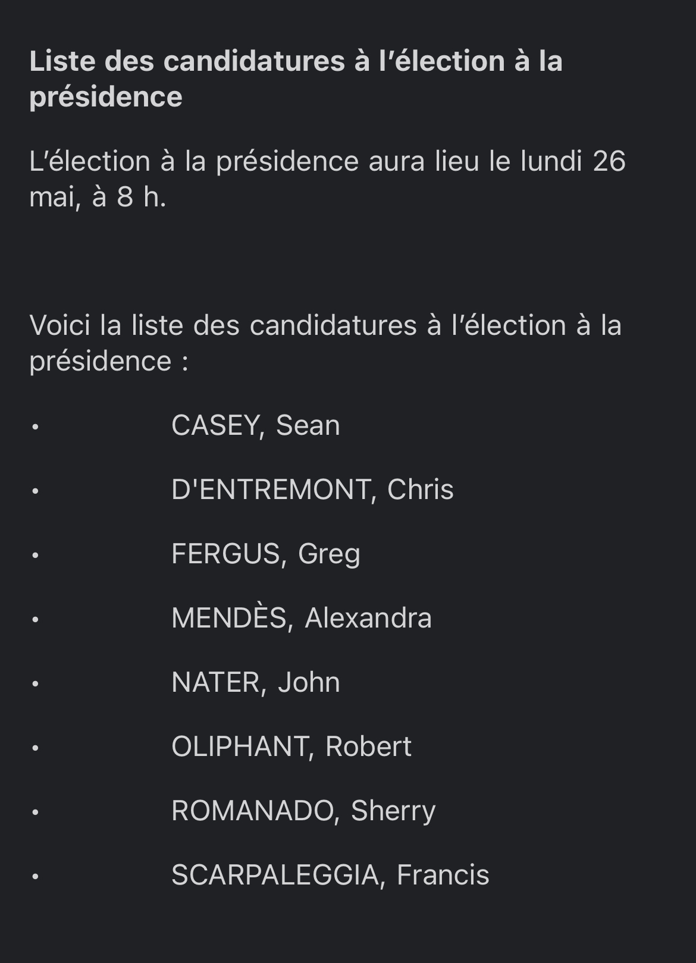This screenshot has height=963, width=696.
Task: Select candidate ROMANADO, Sherry
Action: (303, 811)
